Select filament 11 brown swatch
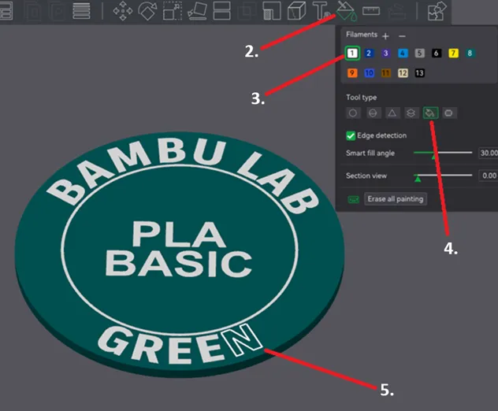Viewport: 498px width, 411px height. (385, 73)
